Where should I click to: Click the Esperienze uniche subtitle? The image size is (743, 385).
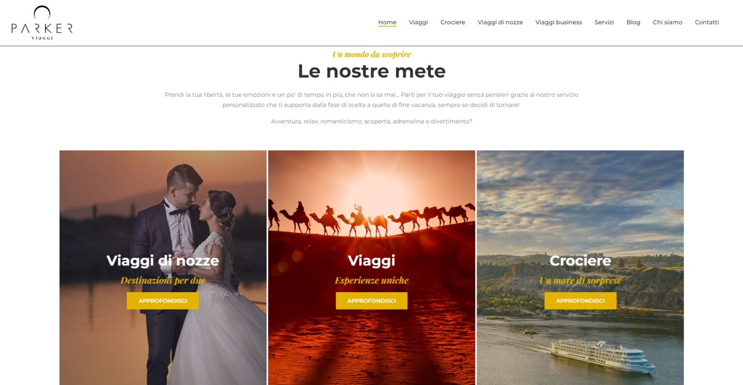point(371,281)
